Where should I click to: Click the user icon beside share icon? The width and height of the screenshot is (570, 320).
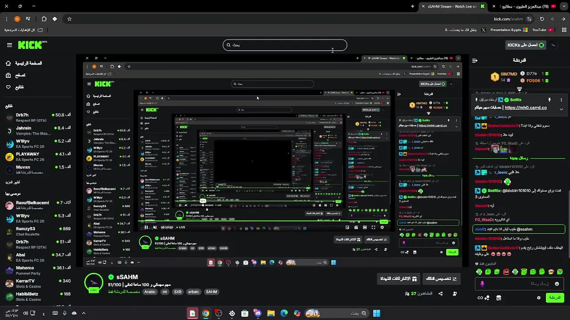tap(455, 293)
